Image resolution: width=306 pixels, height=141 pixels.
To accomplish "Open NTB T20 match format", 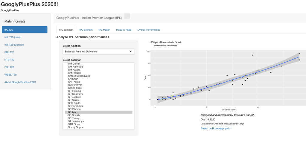I will pyautogui.click(x=9, y=60).
